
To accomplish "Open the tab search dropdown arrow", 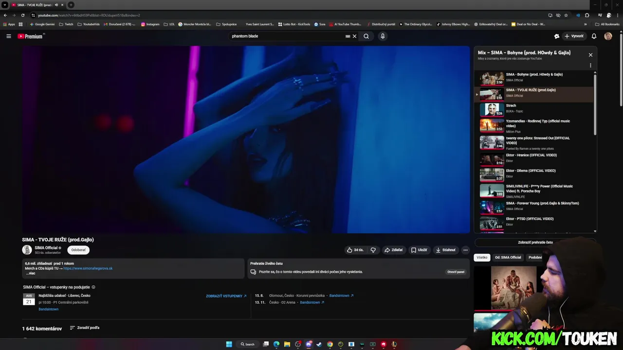I will (x=4, y=5).
